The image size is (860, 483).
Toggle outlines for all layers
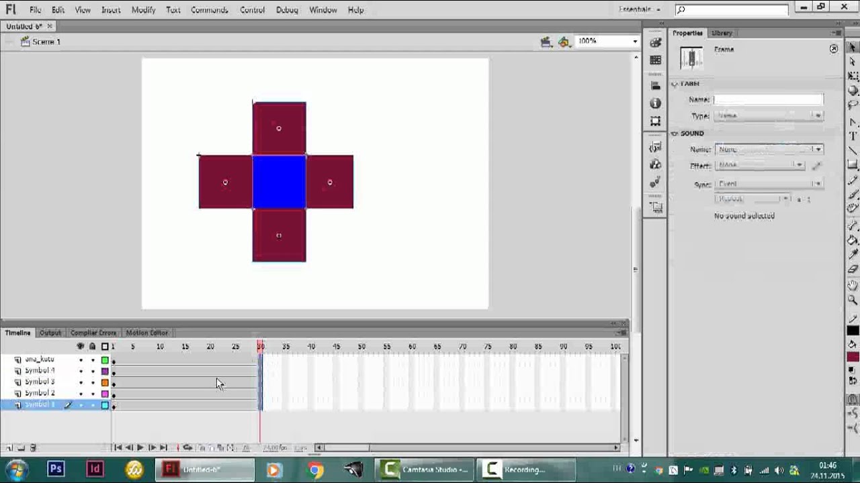pyautogui.click(x=105, y=346)
